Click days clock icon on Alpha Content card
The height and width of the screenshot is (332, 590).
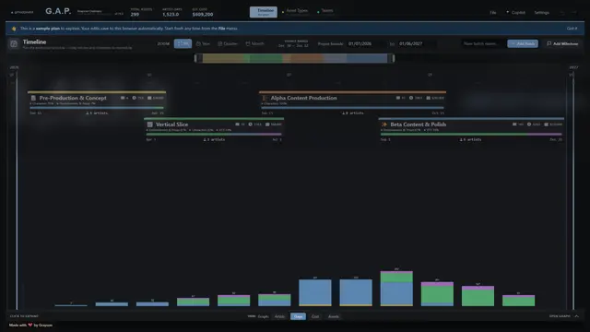411,98
